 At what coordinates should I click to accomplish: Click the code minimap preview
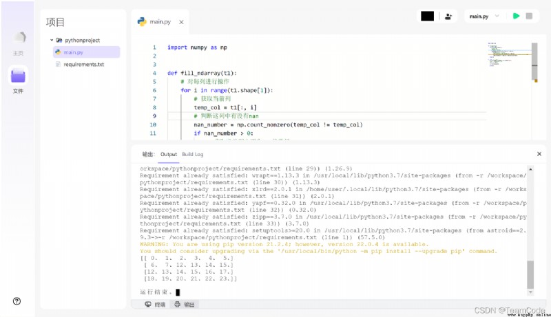[509, 54]
